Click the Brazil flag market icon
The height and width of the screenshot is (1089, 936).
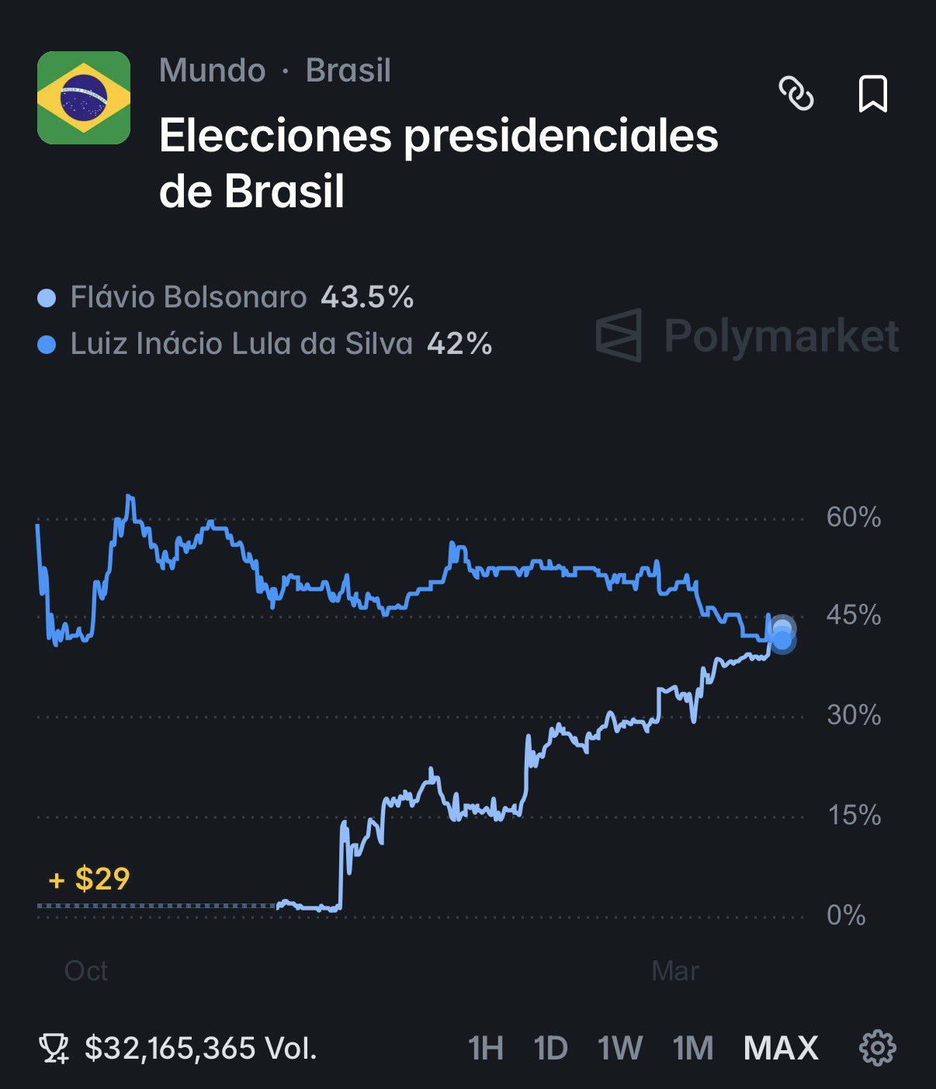click(x=84, y=98)
